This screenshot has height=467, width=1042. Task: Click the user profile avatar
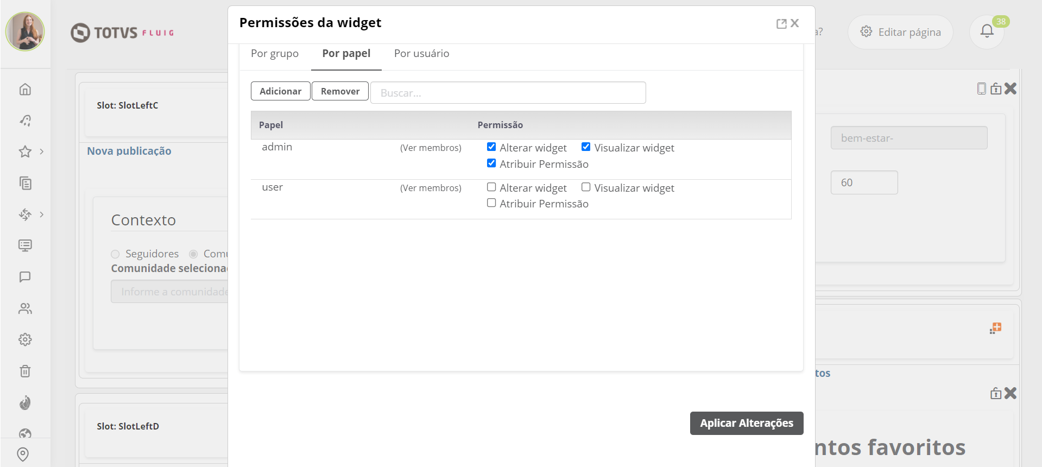[x=25, y=31]
